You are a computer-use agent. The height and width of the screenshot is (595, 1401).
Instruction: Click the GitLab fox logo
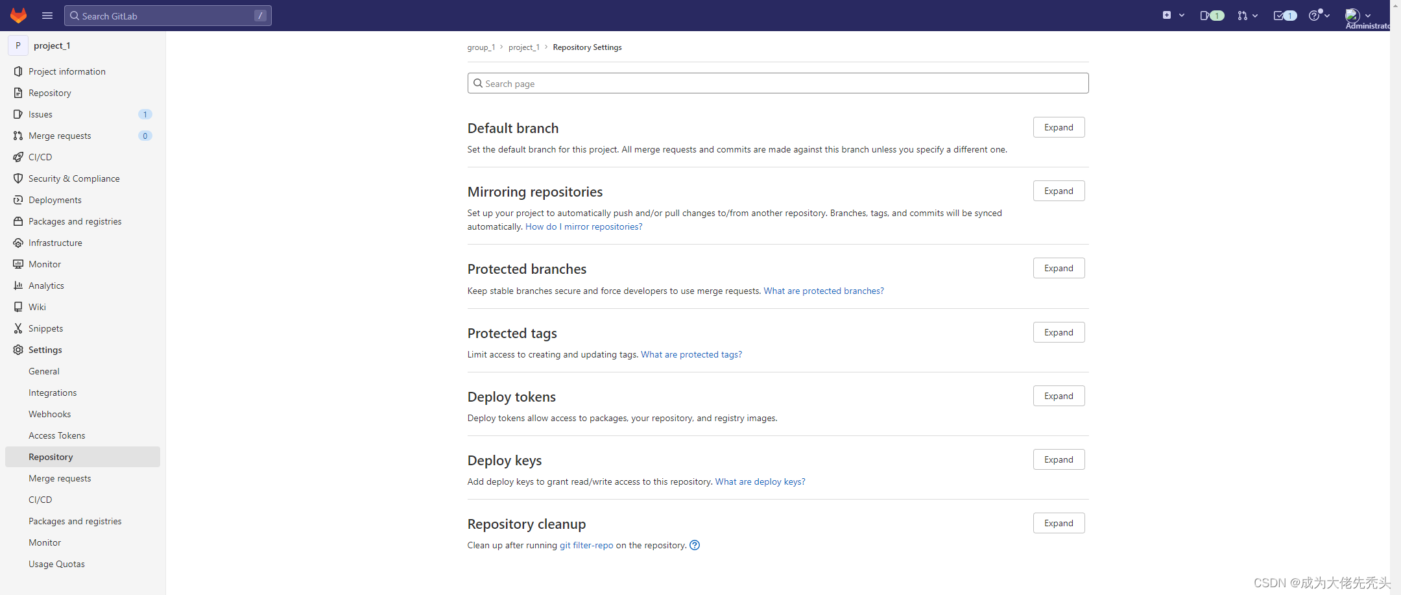coord(18,16)
